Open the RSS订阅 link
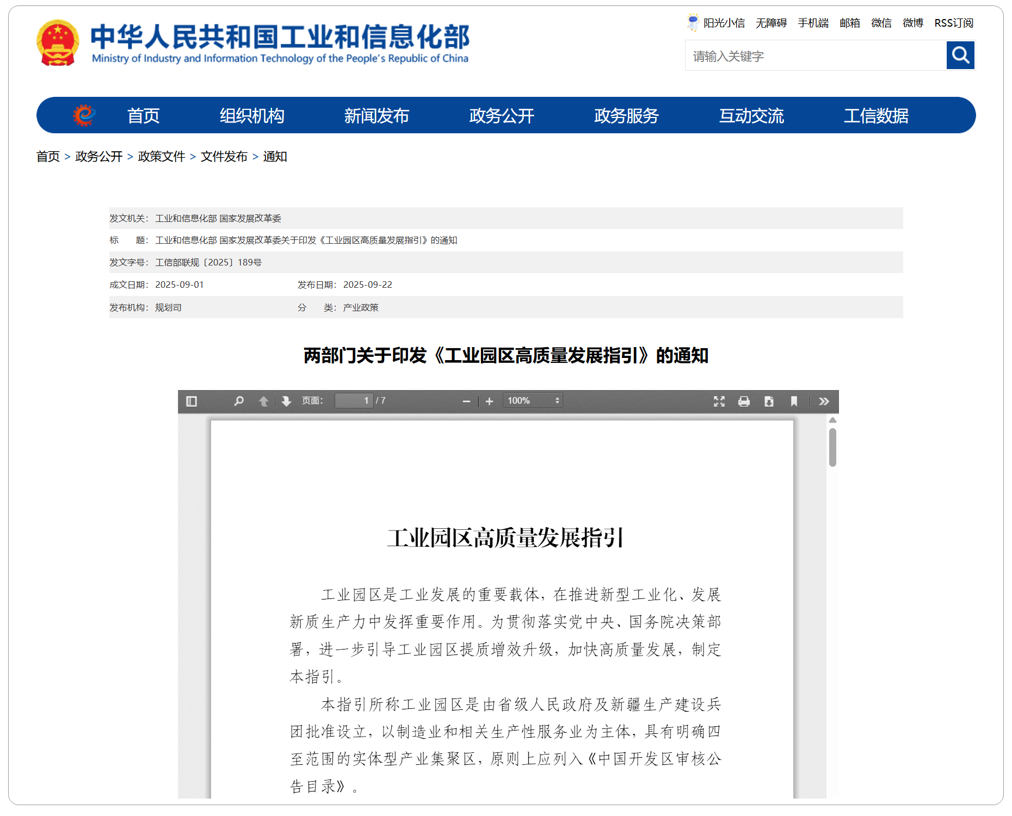Image resolution: width=1012 pixels, height=816 pixels. pos(953,23)
